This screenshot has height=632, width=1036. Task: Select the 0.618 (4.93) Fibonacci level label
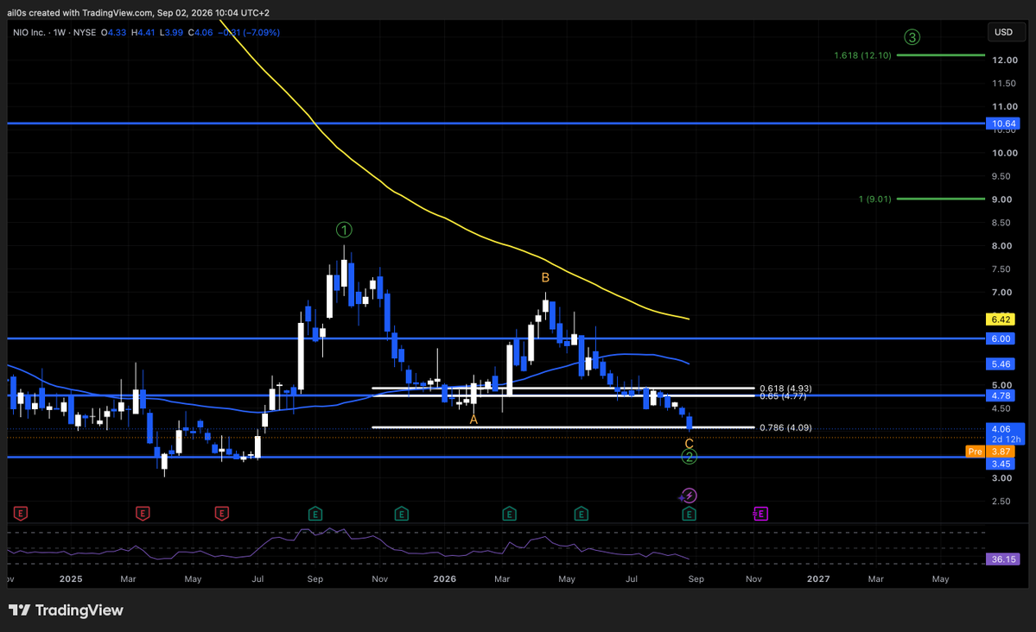click(x=785, y=389)
